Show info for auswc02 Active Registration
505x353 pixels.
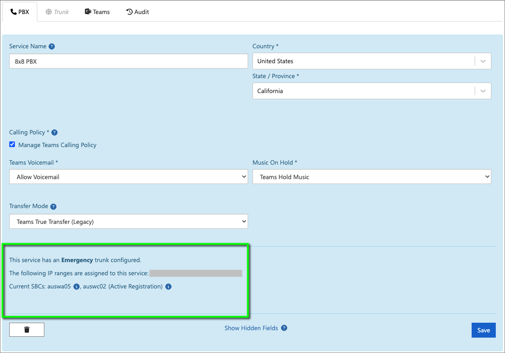pyautogui.click(x=169, y=287)
